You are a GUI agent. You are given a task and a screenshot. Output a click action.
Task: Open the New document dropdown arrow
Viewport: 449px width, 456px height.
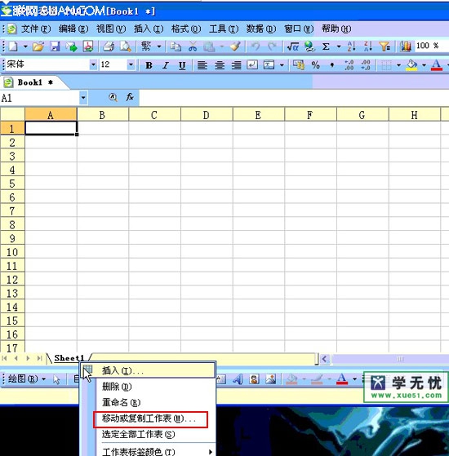(25, 46)
